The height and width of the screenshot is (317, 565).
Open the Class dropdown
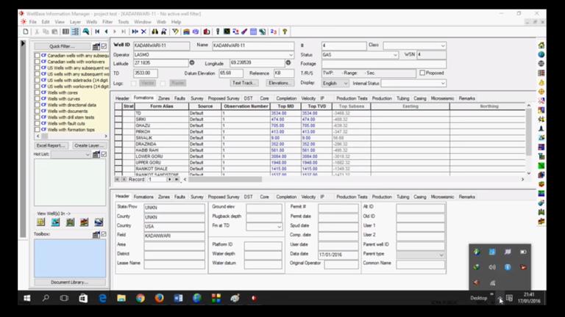pyautogui.click(x=442, y=45)
